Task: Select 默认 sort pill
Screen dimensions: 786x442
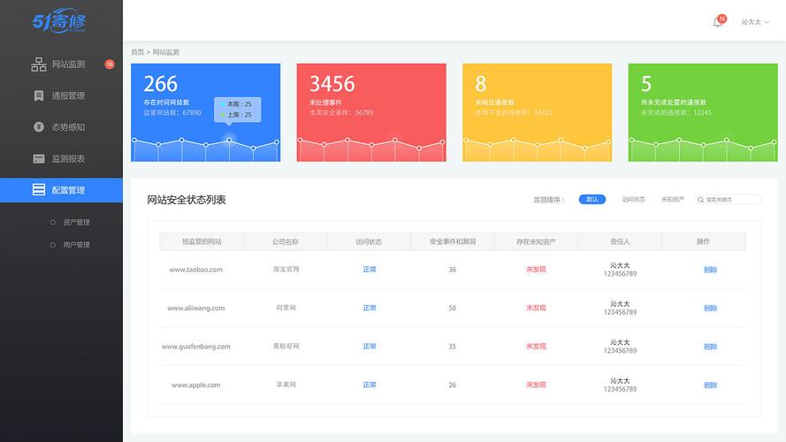Action: tap(592, 200)
